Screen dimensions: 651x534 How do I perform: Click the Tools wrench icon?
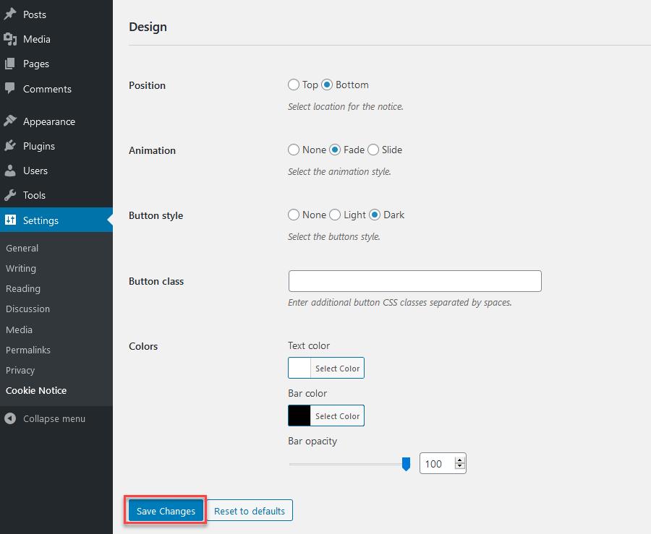(x=10, y=195)
